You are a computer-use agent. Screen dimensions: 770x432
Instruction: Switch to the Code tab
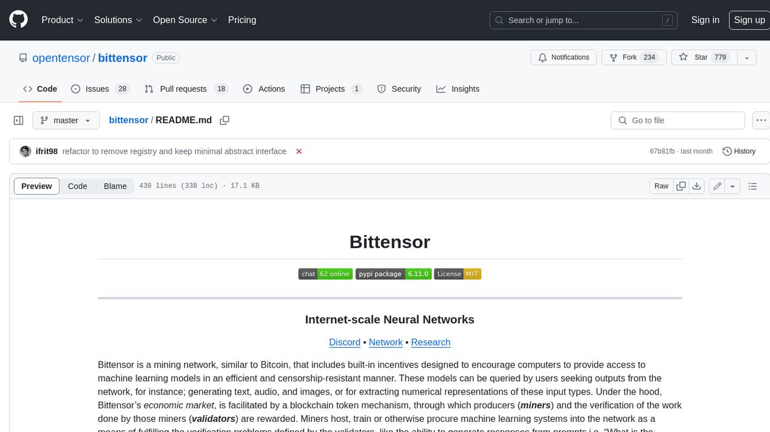pyautogui.click(x=40, y=89)
